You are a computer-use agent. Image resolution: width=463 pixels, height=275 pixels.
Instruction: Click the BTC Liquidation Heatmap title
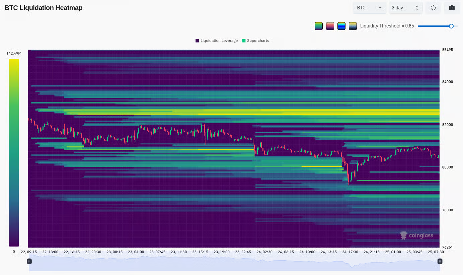[x=44, y=8]
